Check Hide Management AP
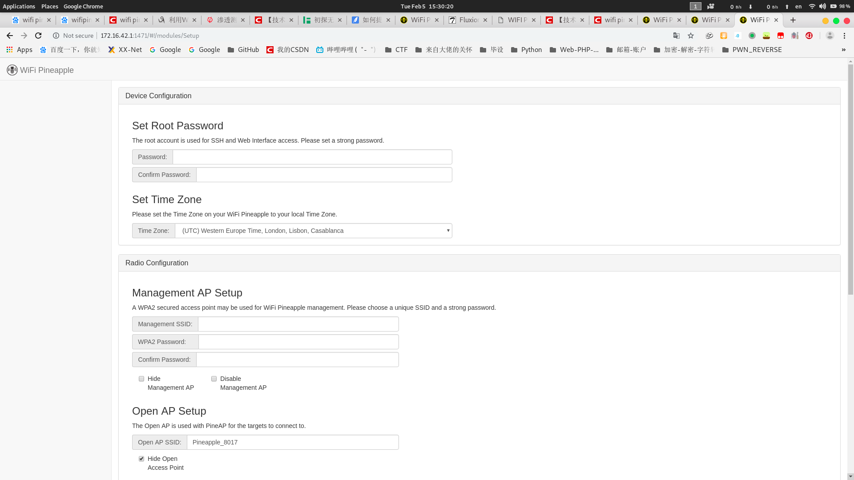 click(x=141, y=379)
